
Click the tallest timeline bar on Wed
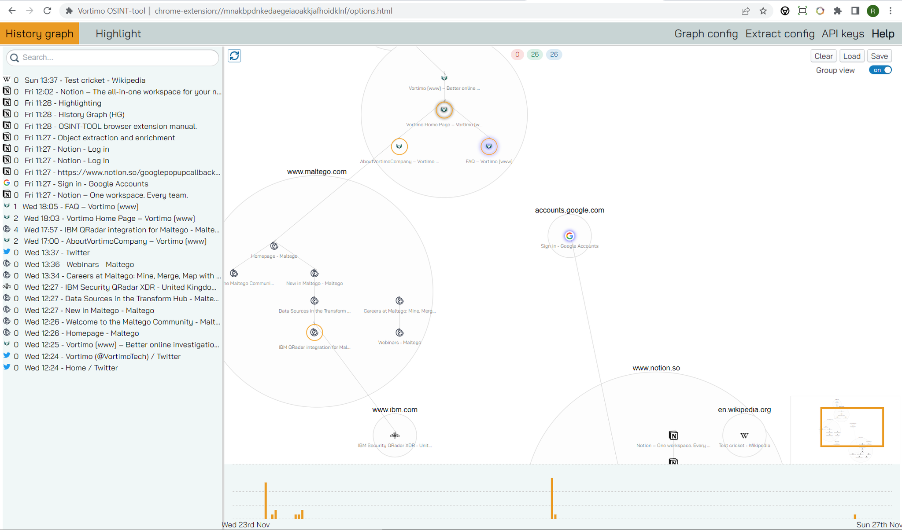click(x=266, y=501)
